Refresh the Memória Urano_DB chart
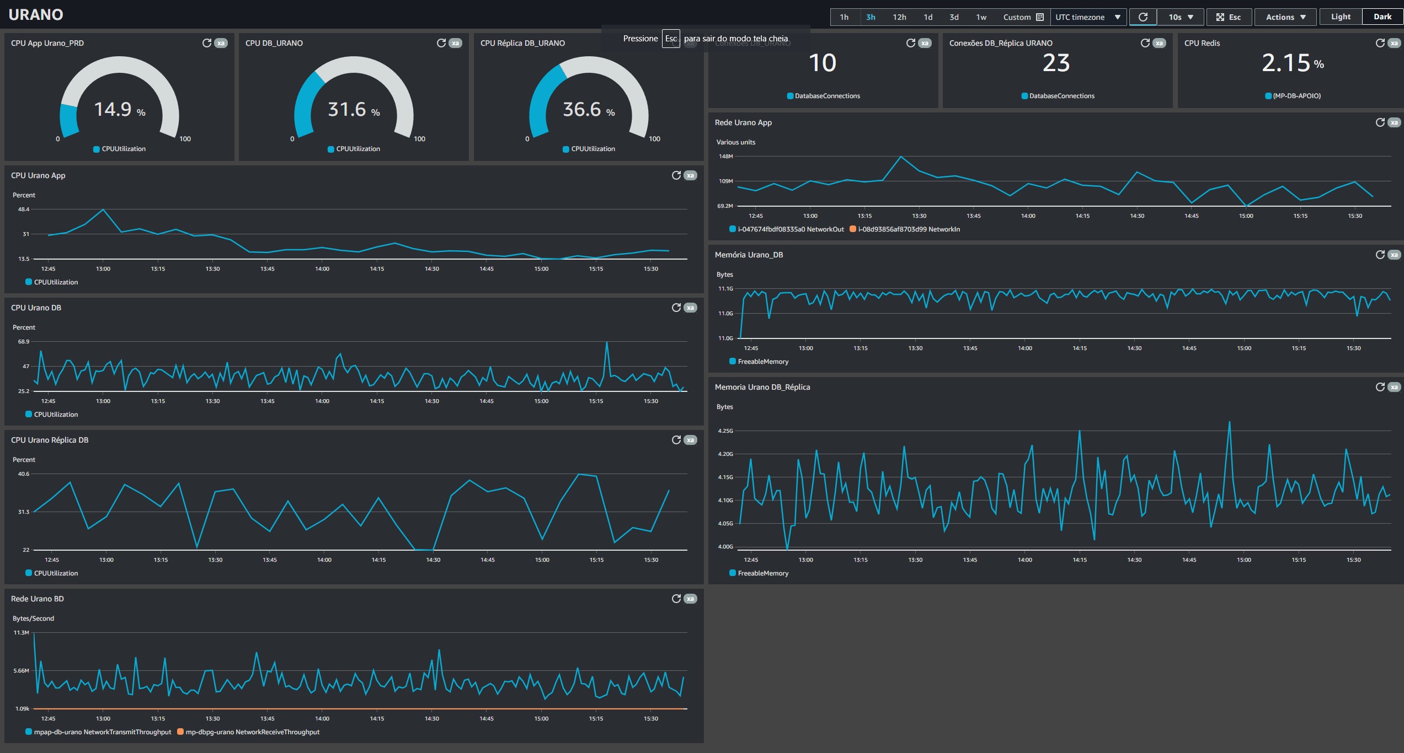Screen dimensions: 1404x753 1380,255
